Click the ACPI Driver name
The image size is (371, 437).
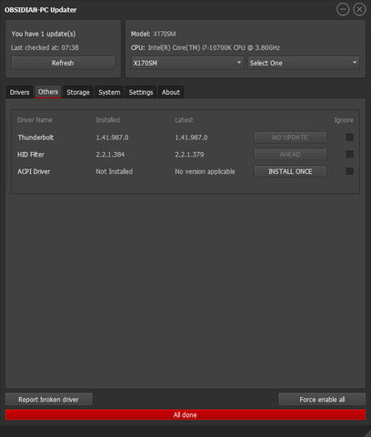(x=34, y=171)
